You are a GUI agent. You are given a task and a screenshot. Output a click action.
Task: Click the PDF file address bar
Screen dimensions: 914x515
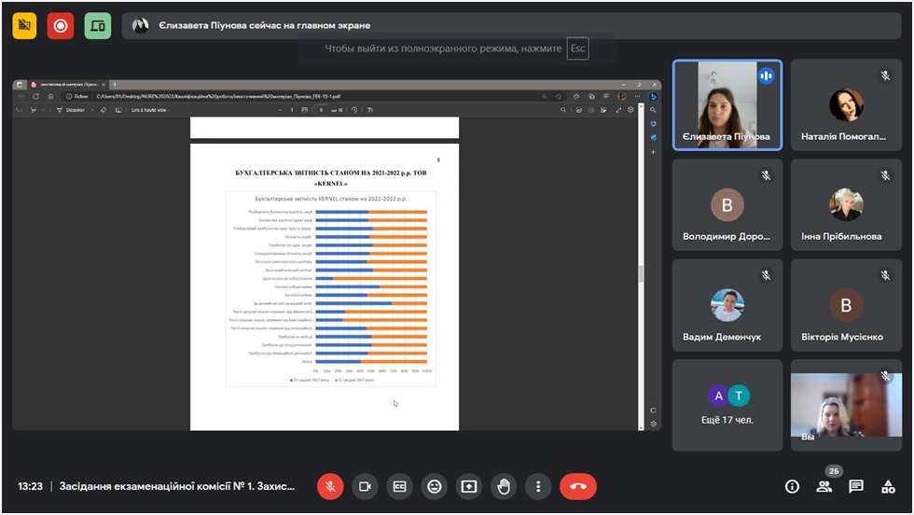(x=315, y=96)
